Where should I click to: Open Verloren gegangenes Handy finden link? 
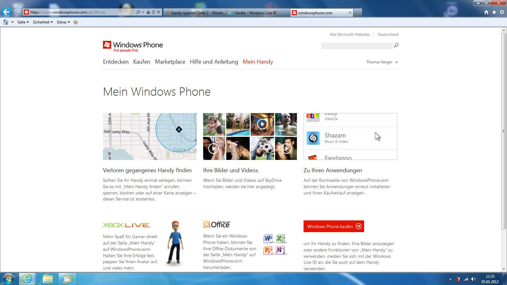[x=147, y=170]
